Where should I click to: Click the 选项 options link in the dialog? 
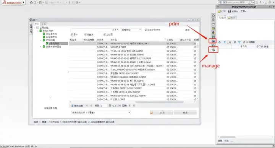(187, 30)
